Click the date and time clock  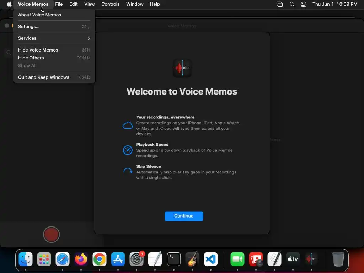[335, 4]
